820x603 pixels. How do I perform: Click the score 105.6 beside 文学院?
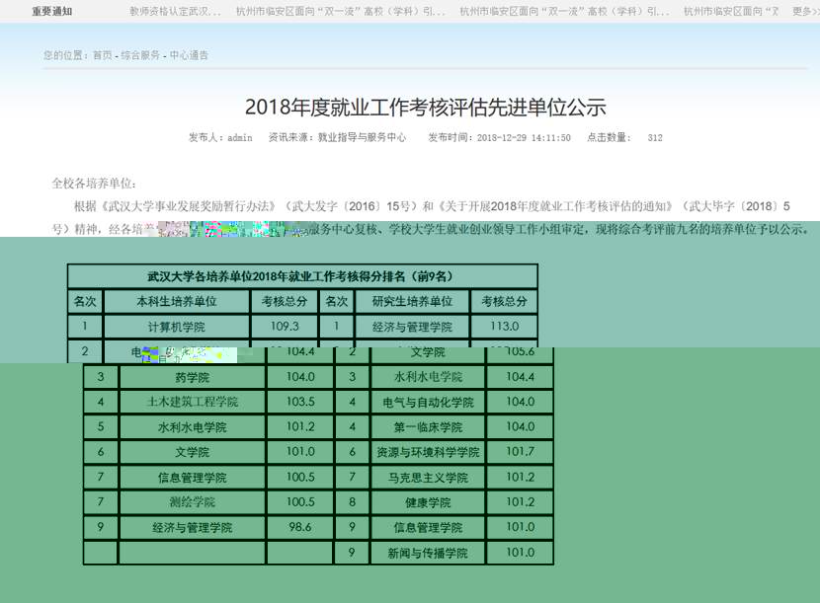tap(521, 351)
